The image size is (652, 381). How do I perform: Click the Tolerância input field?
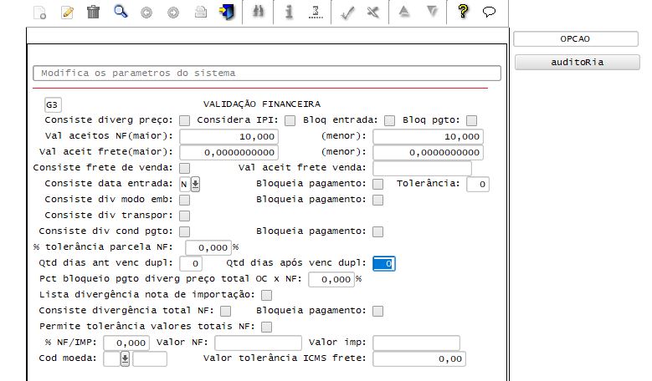[478, 185]
